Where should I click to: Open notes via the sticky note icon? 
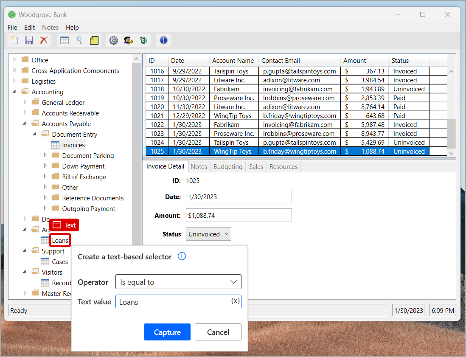click(94, 40)
